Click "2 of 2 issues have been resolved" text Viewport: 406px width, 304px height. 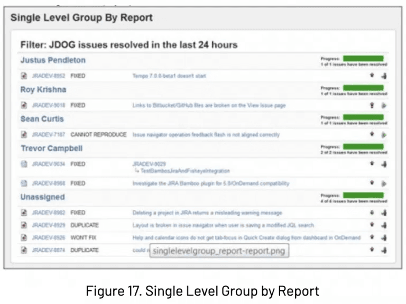pyautogui.click(x=354, y=152)
